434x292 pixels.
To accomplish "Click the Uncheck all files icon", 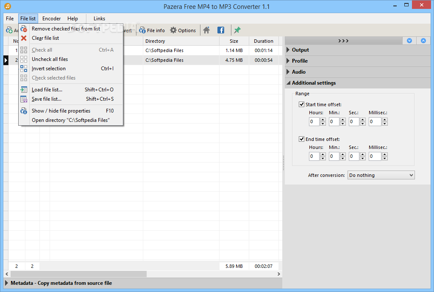I will 24,59.
